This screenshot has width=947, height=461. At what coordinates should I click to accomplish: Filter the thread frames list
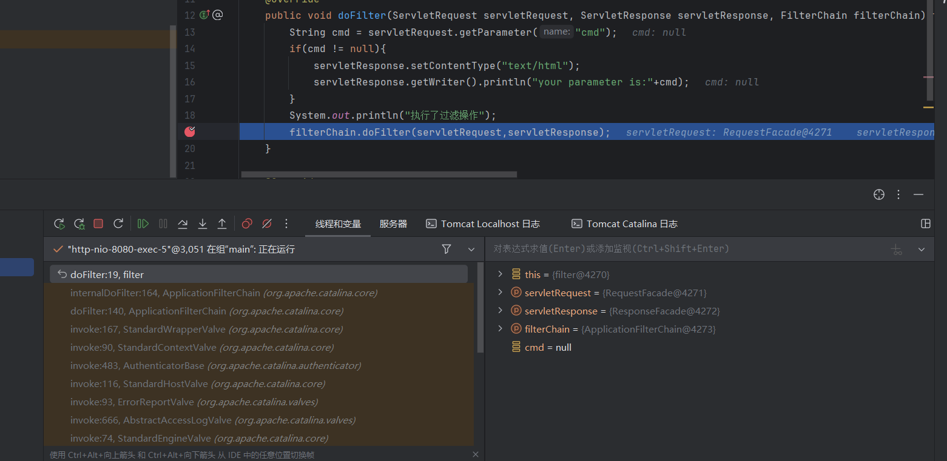[x=447, y=249]
